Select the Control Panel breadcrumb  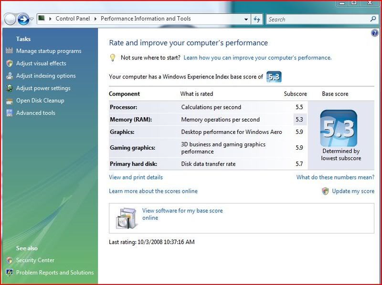[73, 19]
